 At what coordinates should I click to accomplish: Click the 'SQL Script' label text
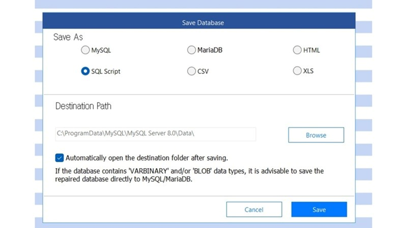coord(106,72)
